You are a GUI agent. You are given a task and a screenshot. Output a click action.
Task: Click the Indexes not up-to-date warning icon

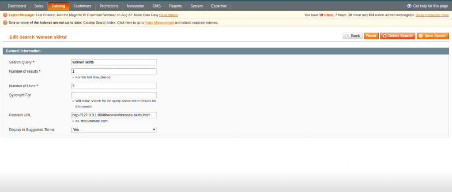tap(5, 22)
